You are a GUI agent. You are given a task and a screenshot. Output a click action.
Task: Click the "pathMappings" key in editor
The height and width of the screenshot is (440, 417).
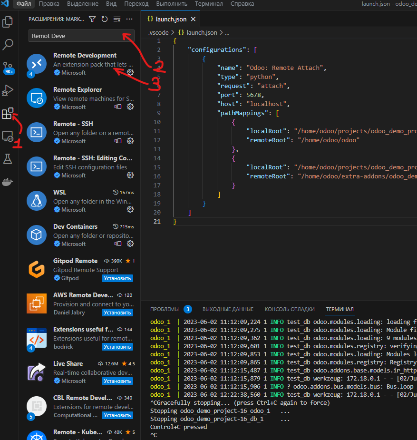(242, 113)
